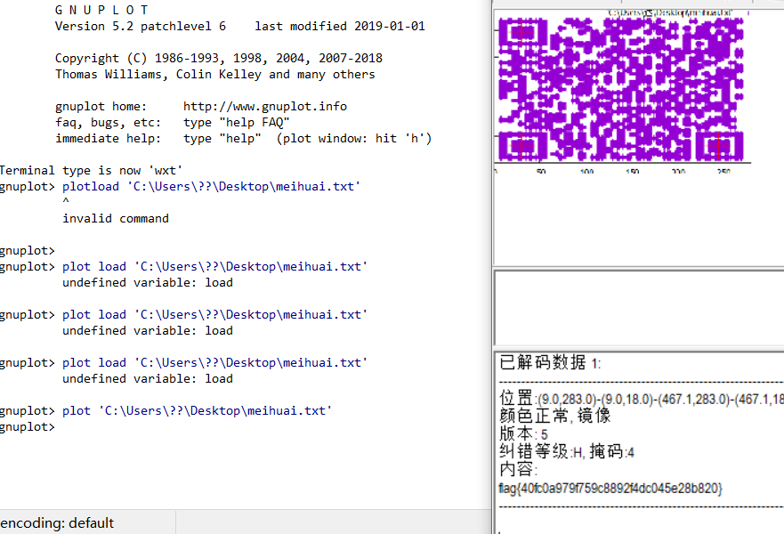Click the decoded flag{40fc0a979f...} text
Screen dimensions: 784x534
(x=610, y=489)
